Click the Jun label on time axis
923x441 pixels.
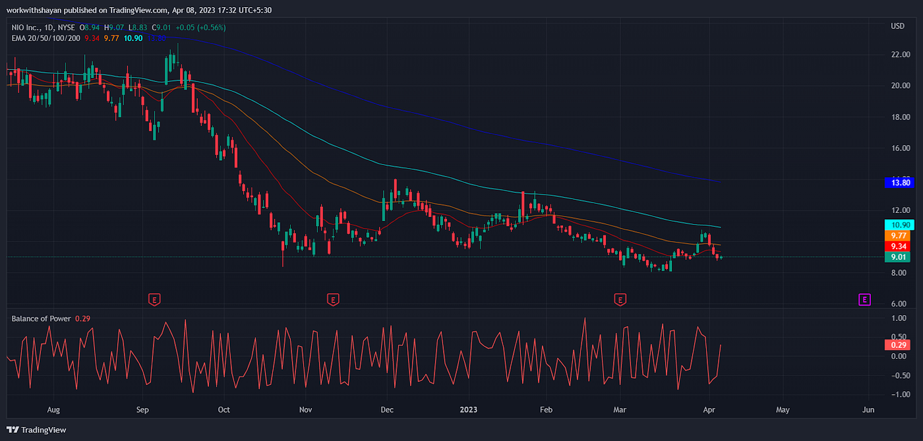tap(868, 410)
